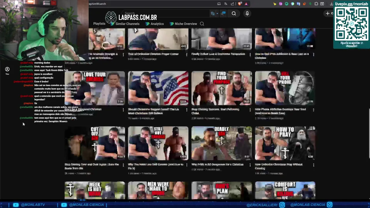This screenshot has height=208, width=370.
Task: Click the install app icon in the address bar
Action: click(219, 4)
